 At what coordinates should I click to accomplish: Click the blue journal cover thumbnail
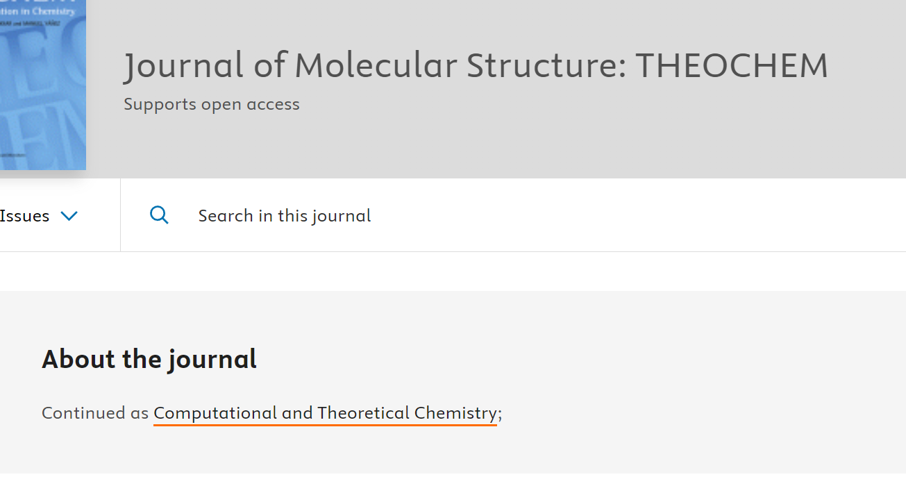click(x=42, y=85)
